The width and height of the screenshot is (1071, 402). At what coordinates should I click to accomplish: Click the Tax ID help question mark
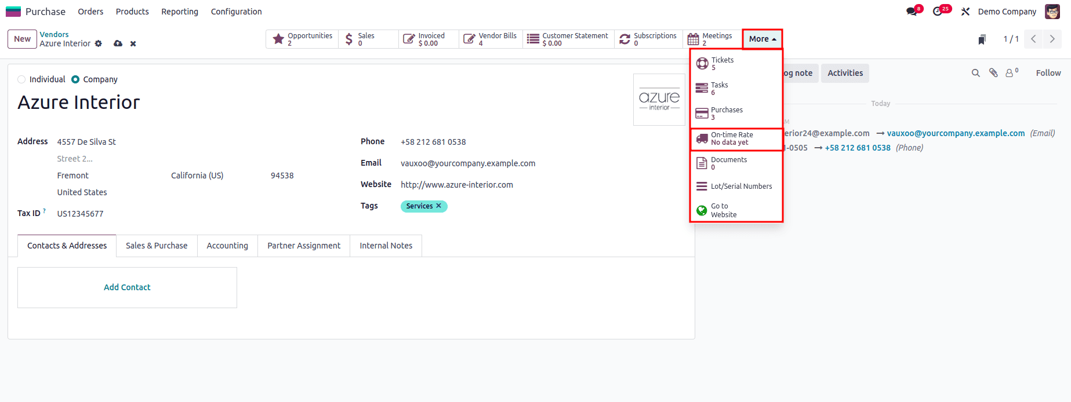[x=44, y=211]
